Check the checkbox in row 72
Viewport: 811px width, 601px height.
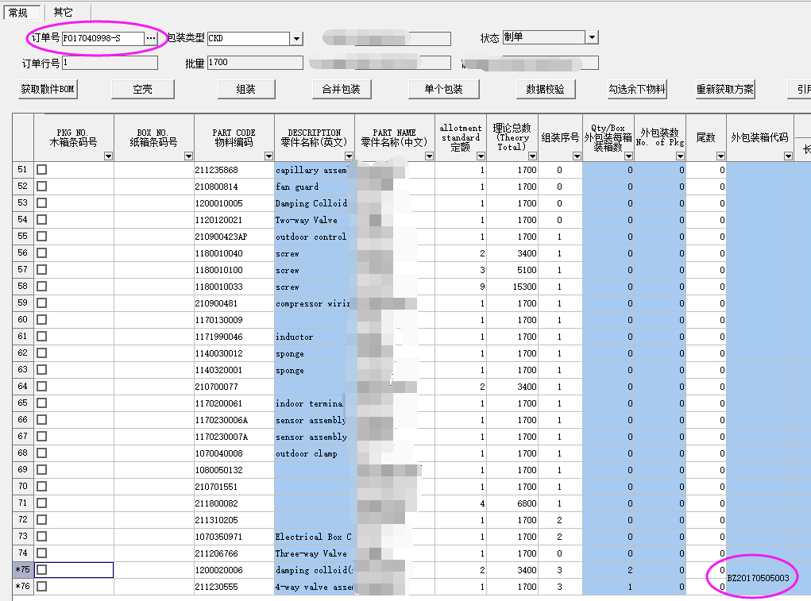point(42,520)
